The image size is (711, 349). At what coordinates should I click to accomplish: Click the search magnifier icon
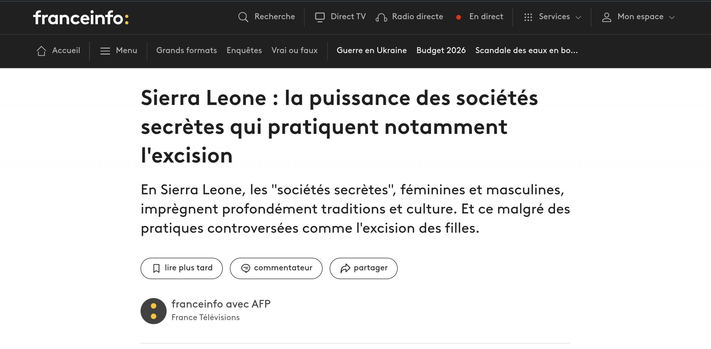tap(243, 17)
